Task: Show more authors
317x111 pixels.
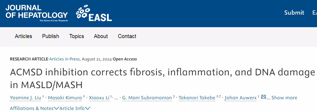Action: [x=284, y=98]
